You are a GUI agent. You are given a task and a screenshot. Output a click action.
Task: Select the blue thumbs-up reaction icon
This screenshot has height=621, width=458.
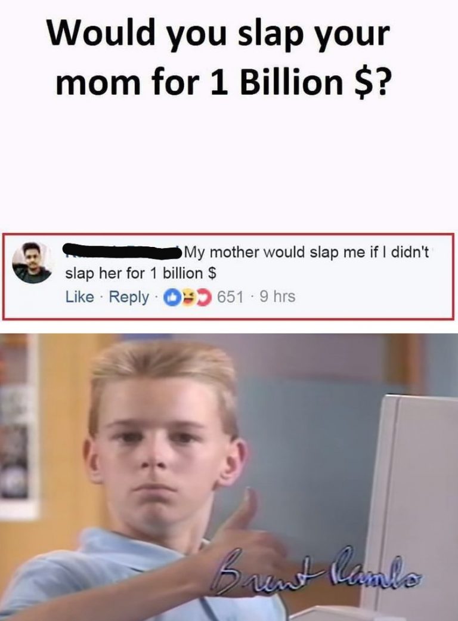coord(174,296)
